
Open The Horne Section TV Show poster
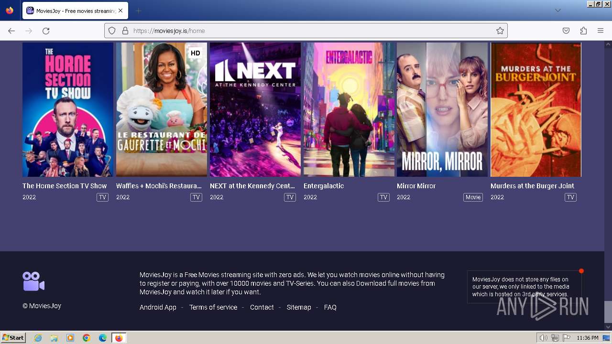68,110
